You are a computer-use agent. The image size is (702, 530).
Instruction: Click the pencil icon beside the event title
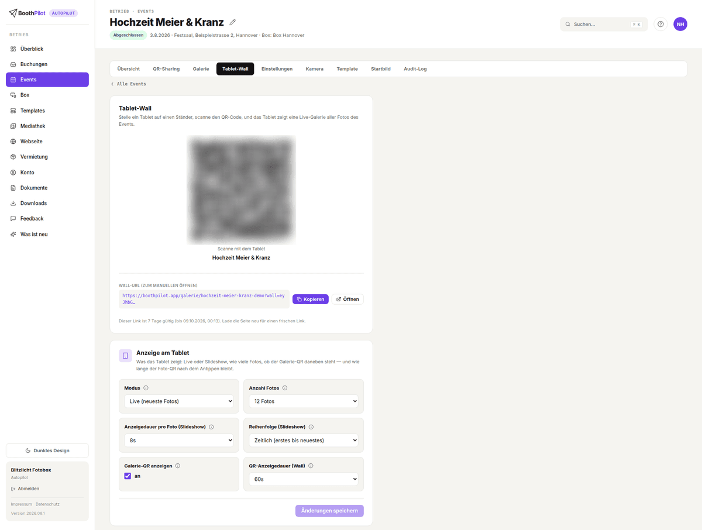pyautogui.click(x=233, y=22)
